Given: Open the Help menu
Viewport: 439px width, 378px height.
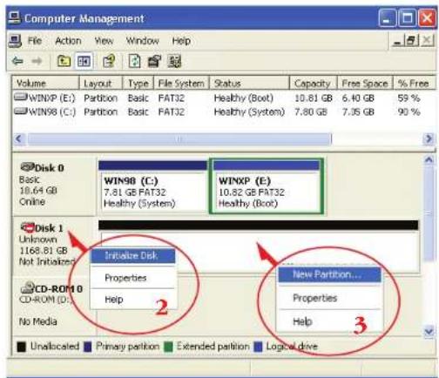Looking at the screenshot, I should pyautogui.click(x=181, y=41).
